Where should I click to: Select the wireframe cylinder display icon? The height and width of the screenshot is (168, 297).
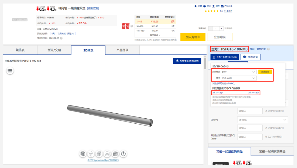(107, 154)
